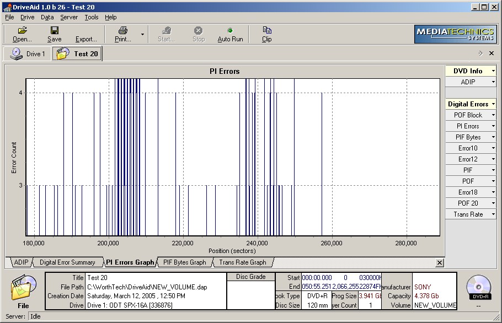Open the Tools menu
This screenshot has width=502, height=323.
[x=92, y=17]
